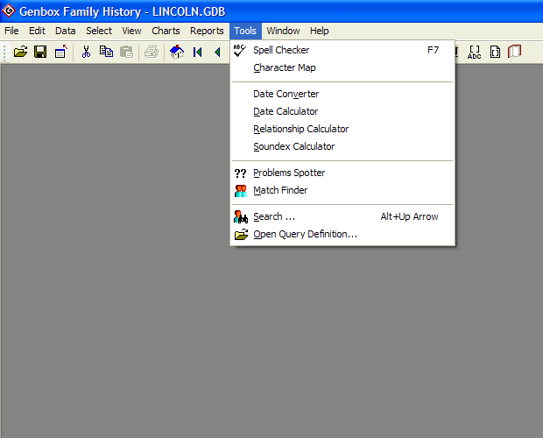Open the Charts menu

166,31
